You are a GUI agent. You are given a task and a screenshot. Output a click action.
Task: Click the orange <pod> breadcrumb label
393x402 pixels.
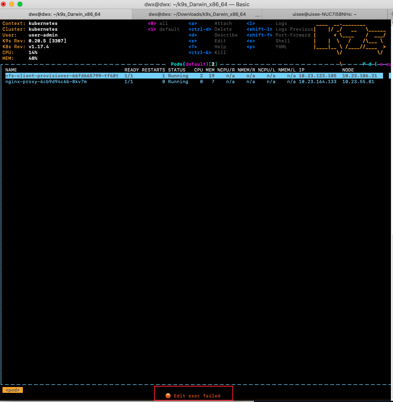point(12,390)
